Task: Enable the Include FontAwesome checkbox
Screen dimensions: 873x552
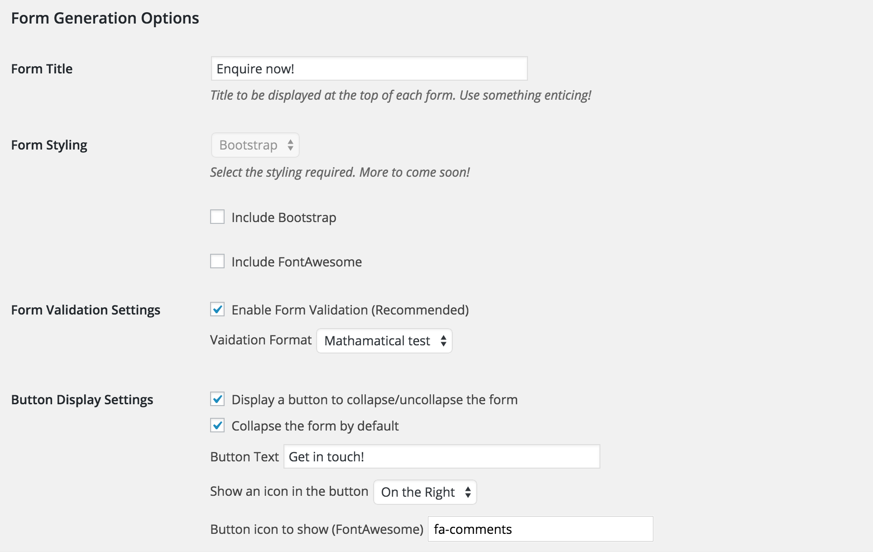Action: pos(217,261)
